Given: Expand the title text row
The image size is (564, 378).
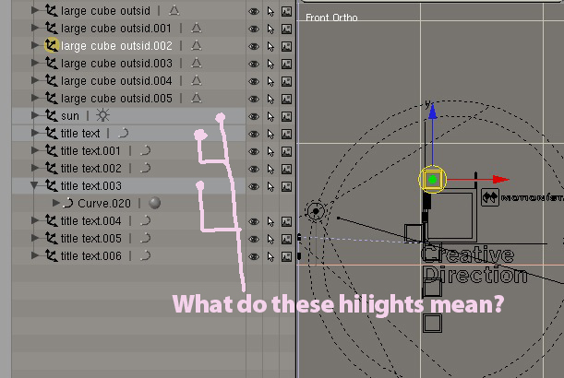Looking at the screenshot, I should (x=35, y=133).
